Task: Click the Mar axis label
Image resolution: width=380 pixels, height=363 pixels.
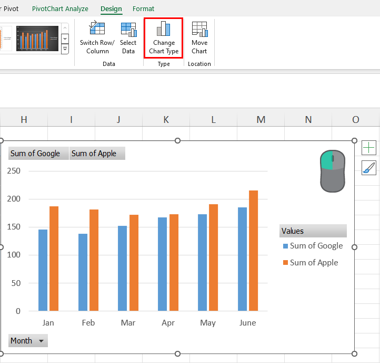Action: (x=128, y=323)
